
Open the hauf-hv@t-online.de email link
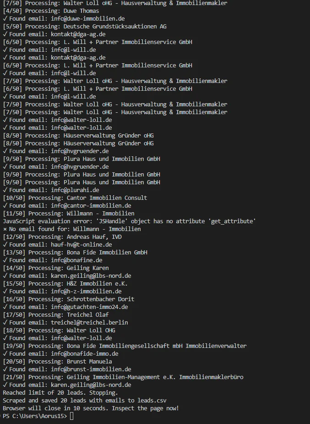point(81,245)
